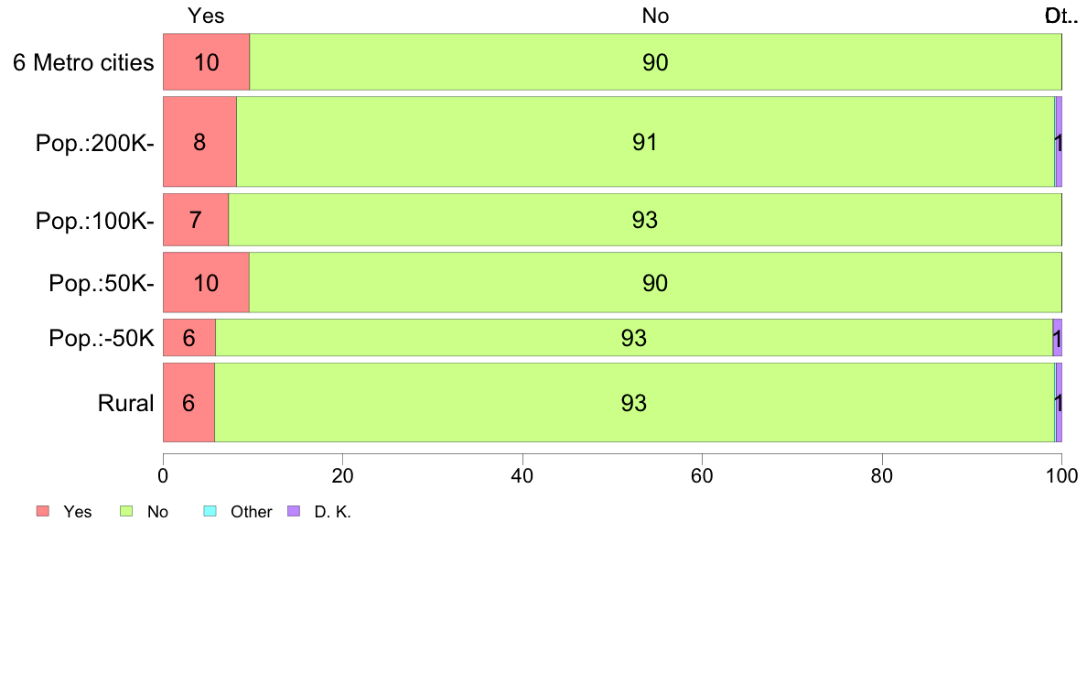The height and width of the screenshot is (674, 1087).
Task: Click the Pop.:200K- green bar showing 91
Action: click(x=645, y=142)
